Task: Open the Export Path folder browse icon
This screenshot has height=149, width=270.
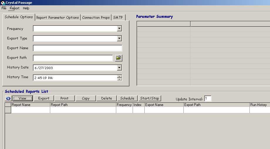Action: pos(119,58)
